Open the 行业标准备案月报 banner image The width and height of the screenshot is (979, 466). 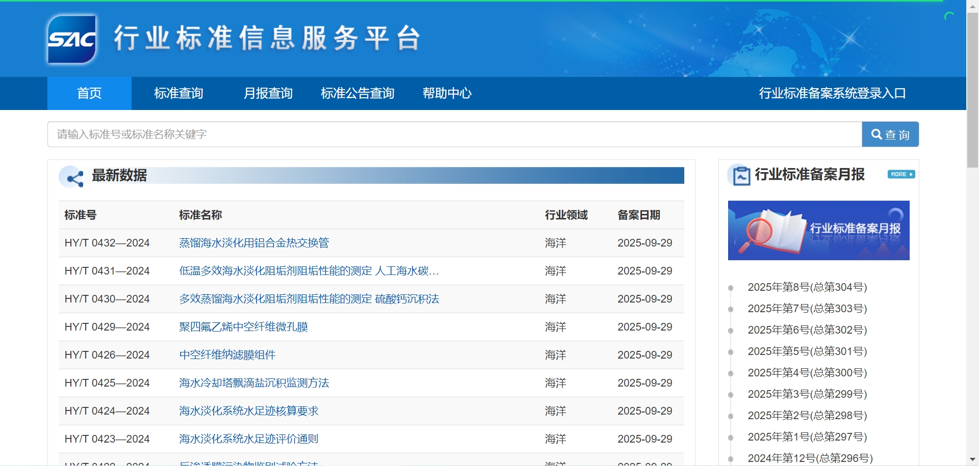click(818, 230)
